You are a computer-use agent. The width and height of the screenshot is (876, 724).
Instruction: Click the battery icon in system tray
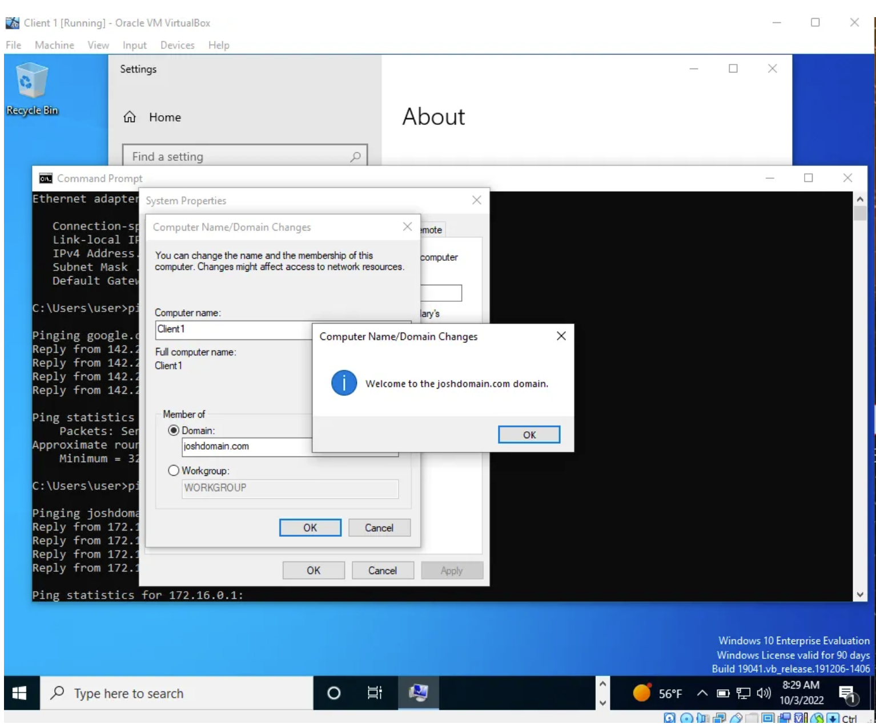[724, 694]
